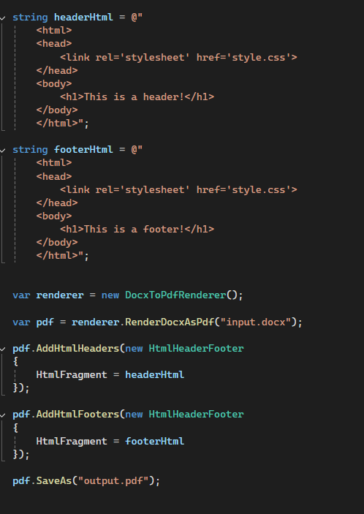Click pdf in the "var pdf" declaration
The height and width of the screenshot is (514, 364).
[x=45, y=322]
